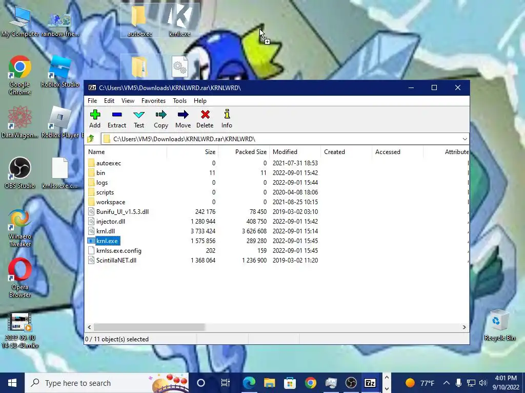Select the OBS Studio desktop shortcut
525x393 pixels.
[x=20, y=173]
